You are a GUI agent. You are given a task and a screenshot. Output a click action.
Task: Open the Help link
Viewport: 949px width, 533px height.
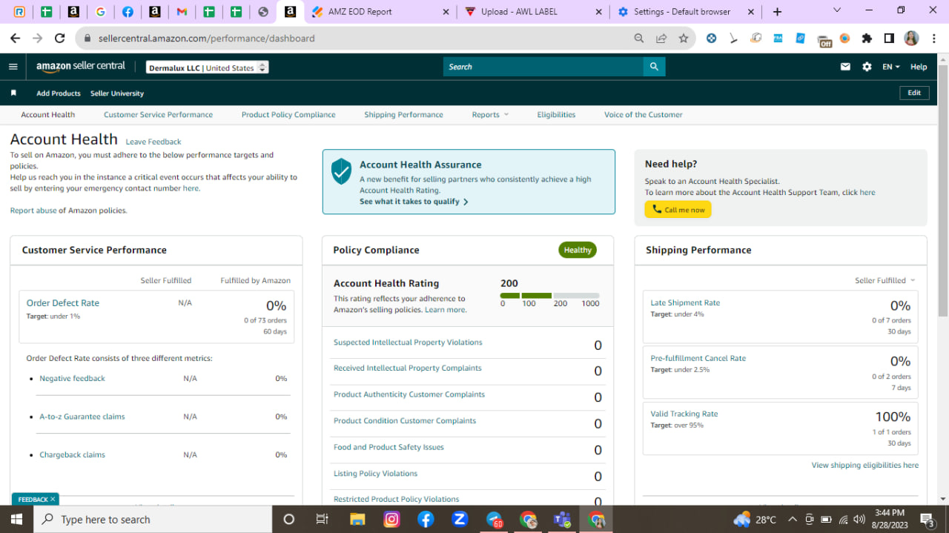click(x=919, y=67)
